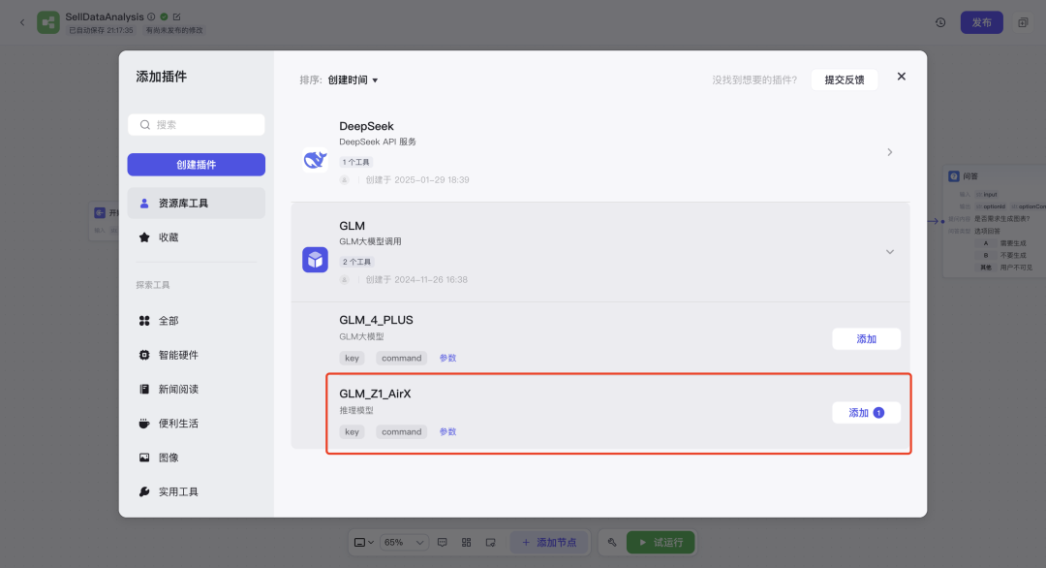Click the GLM_4_PLUS tool name
The width and height of the screenshot is (1046, 568).
click(x=376, y=321)
